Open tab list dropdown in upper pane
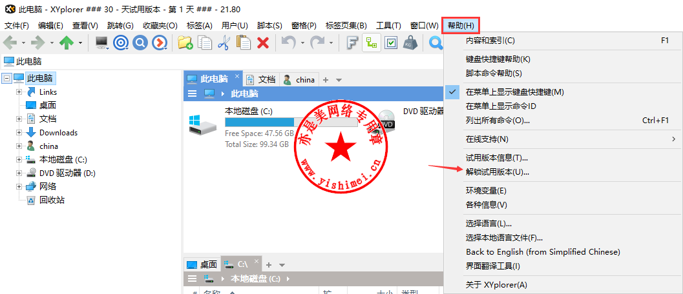 [x=339, y=80]
